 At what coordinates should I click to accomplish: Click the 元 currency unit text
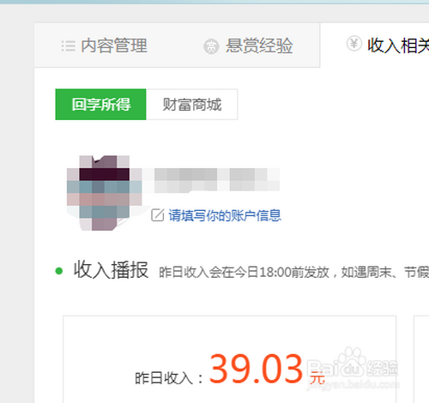(317, 377)
